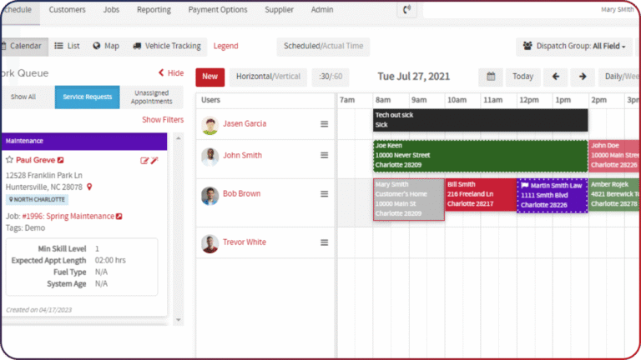Open the #1996: Spring Maintenance job link
Image resolution: width=641 pixels, height=360 pixels.
pyautogui.click(x=68, y=217)
